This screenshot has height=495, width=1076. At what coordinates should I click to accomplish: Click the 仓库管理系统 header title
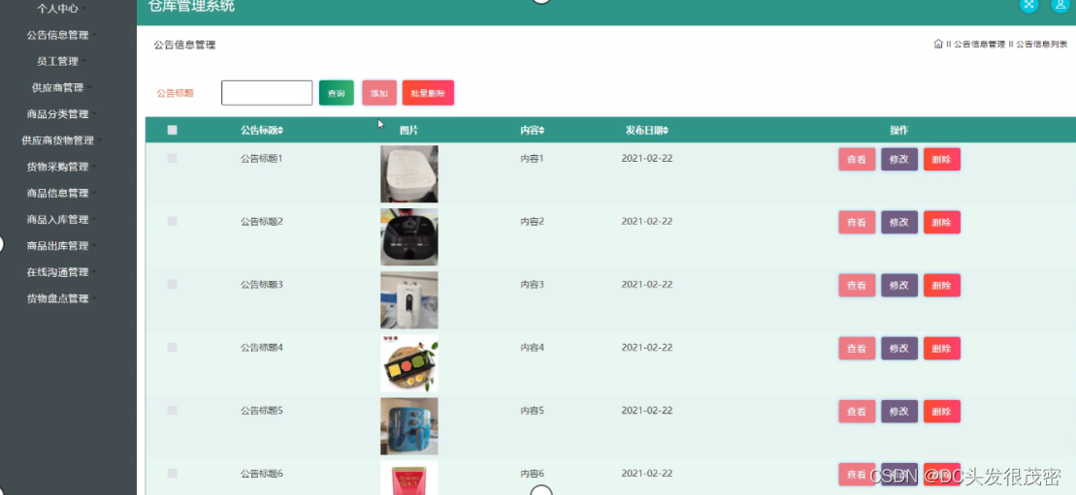[x=191, y=6]
